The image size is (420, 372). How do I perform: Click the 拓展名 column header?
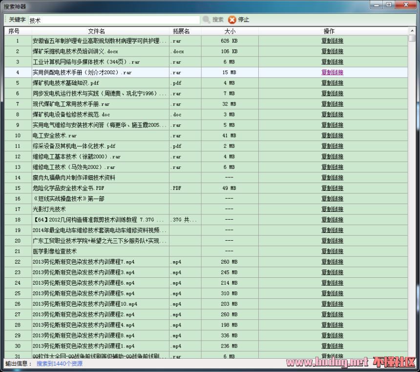click(181, 31)
